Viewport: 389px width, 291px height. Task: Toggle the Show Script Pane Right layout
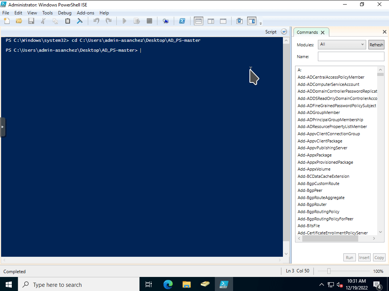click(x=211, y=21)
